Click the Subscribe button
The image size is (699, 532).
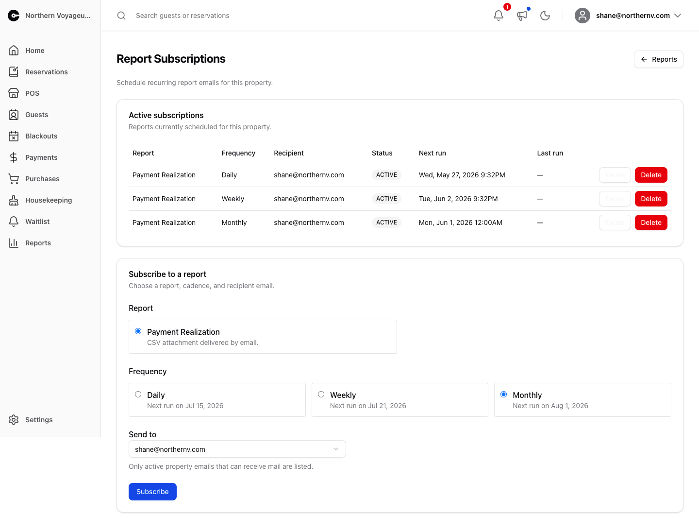click(152, 492)
